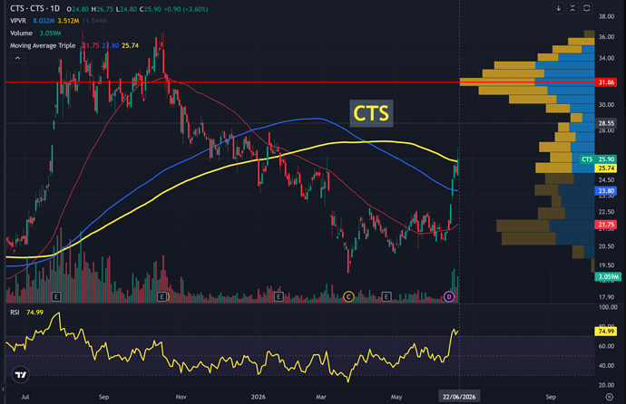Click the green CTS 25.90 price tag
Viewport: 626px width, 404px height.
point(598,159)
